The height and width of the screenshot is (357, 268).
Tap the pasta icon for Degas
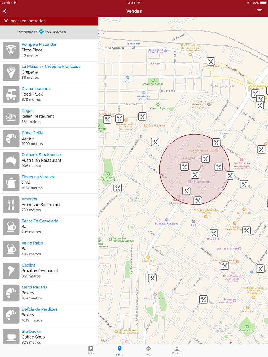(x=11, y=116)
